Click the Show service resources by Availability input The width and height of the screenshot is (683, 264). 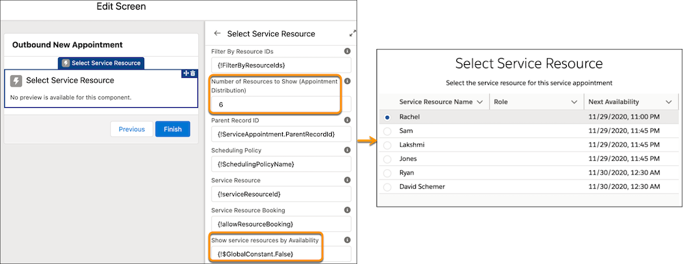281,254
